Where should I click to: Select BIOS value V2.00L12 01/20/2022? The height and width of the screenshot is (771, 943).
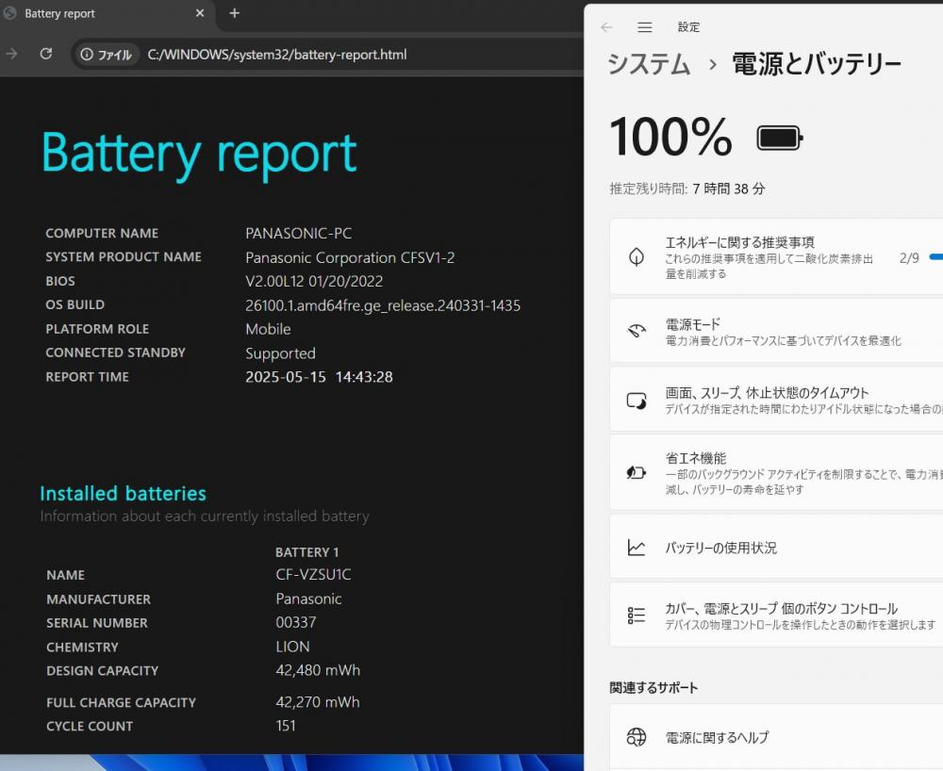(314, 281)
